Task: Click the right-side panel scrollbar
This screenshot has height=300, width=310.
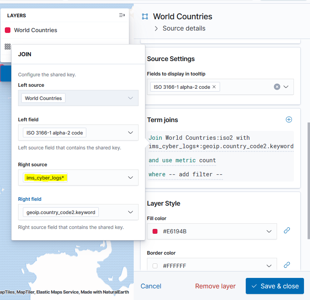Action: click(309, 181)
